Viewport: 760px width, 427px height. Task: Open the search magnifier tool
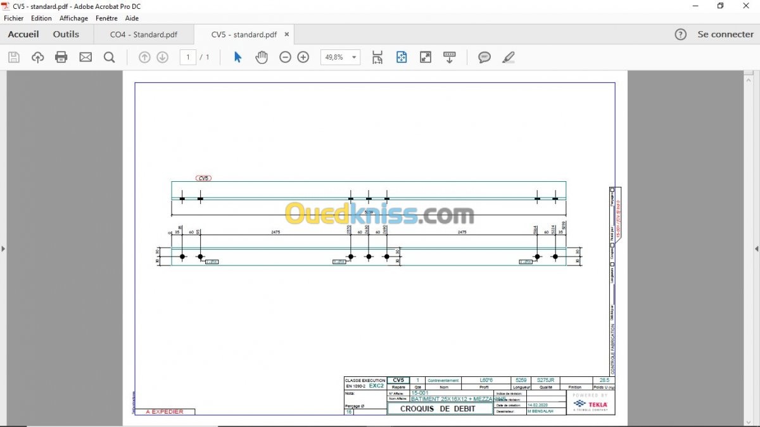pos(109,57)
